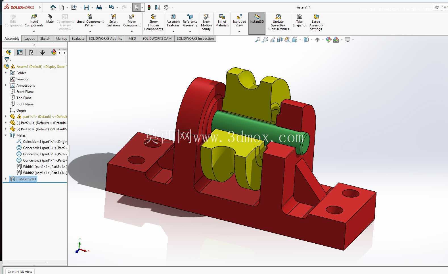The height and width of the screenshot is (274, 448).
Task: Print the current document
Action: point(99,7)
